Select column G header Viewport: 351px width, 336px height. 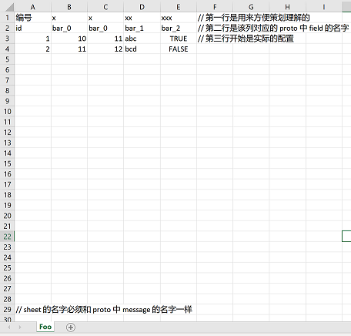pyautogui.click(x=251, y=7)
